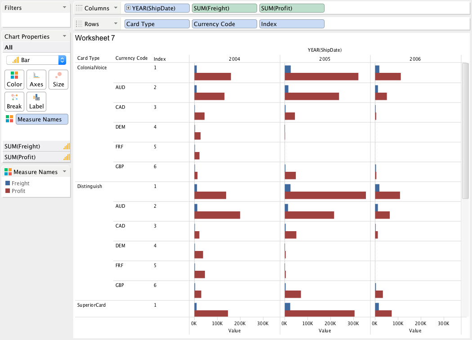Open the Rows shelf dropdown arrow
This screenshot has height=340, width=472.
[x=116, y=24]
